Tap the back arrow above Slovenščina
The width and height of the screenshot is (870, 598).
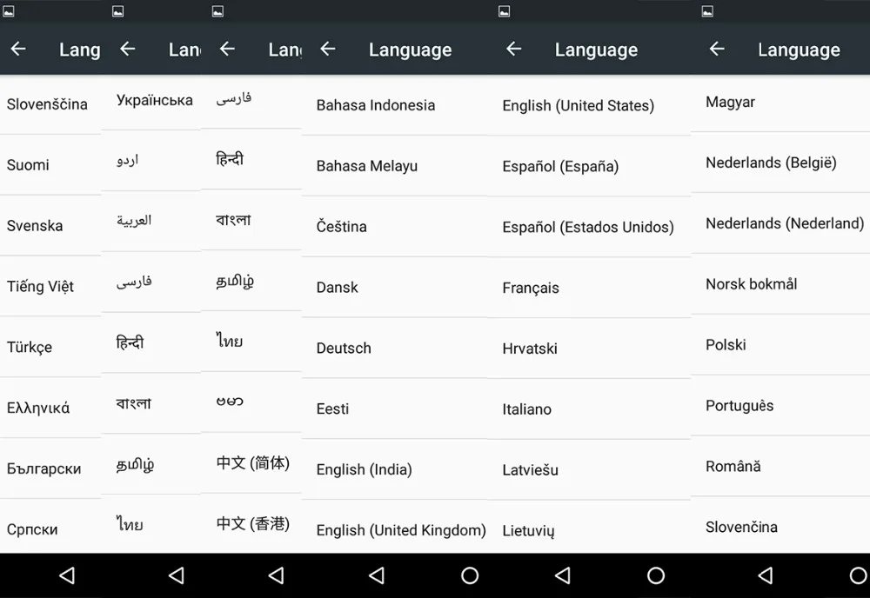click(x=18, y=50)
